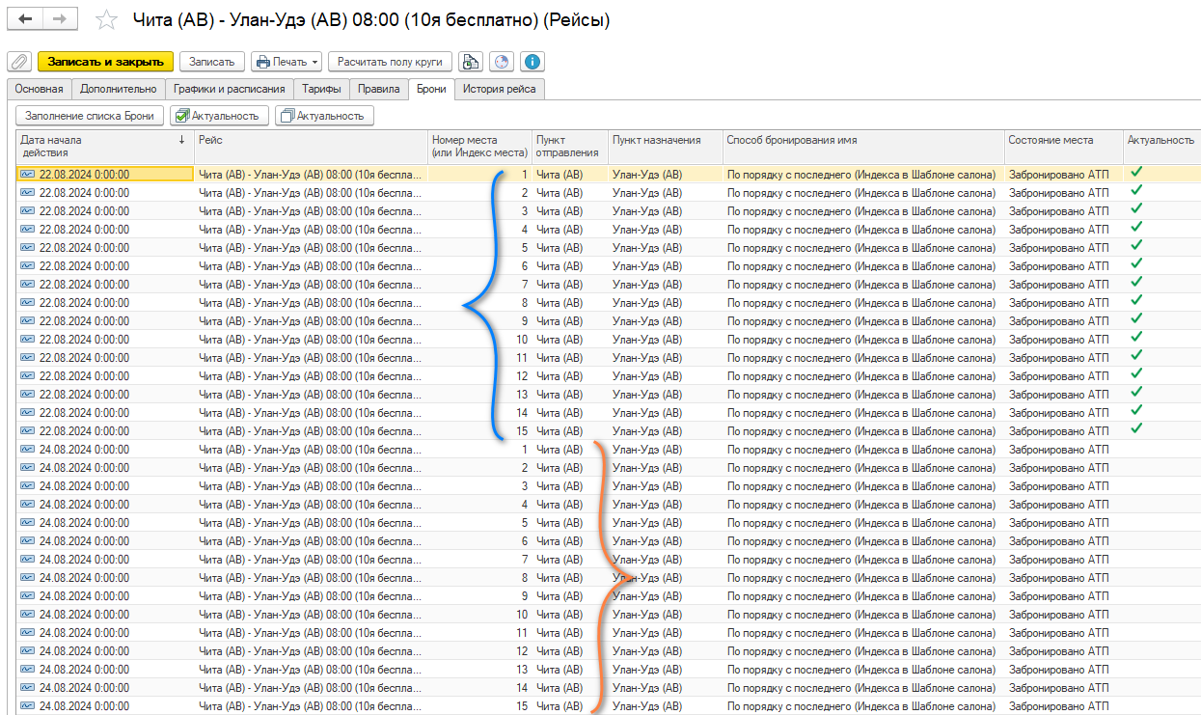This screenshot has width=1201, height=715.
Task: Open attached files via paperclip icon
Action: click(18, 62)
